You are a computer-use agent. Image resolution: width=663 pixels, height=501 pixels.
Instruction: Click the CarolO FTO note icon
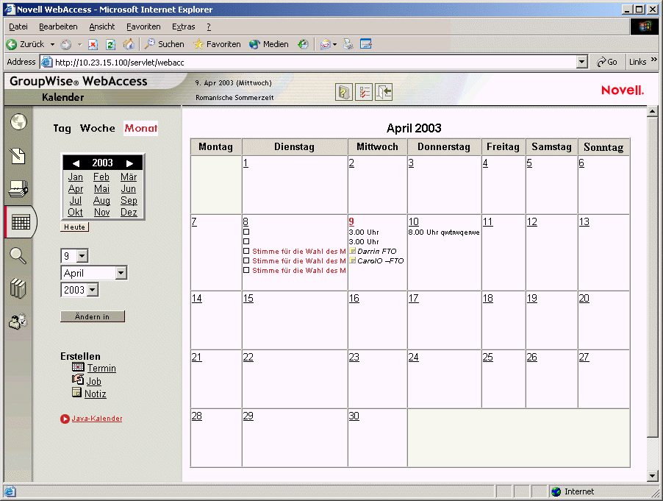coord(353,260)
